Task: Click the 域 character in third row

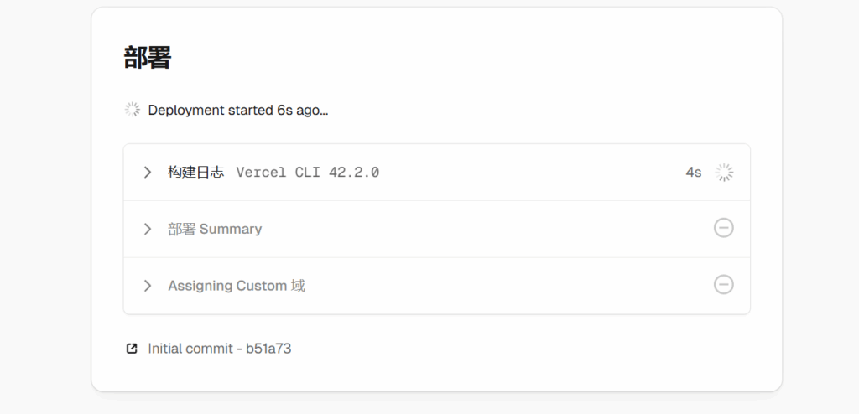Action: [298, 286]
